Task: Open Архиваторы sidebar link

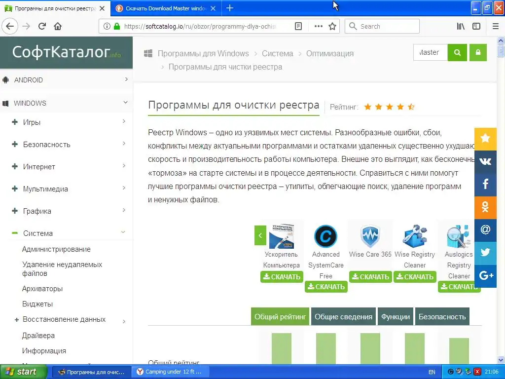Action: pyautogui.click(x=42, y=289)
